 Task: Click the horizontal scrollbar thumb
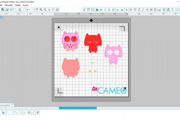78,108
